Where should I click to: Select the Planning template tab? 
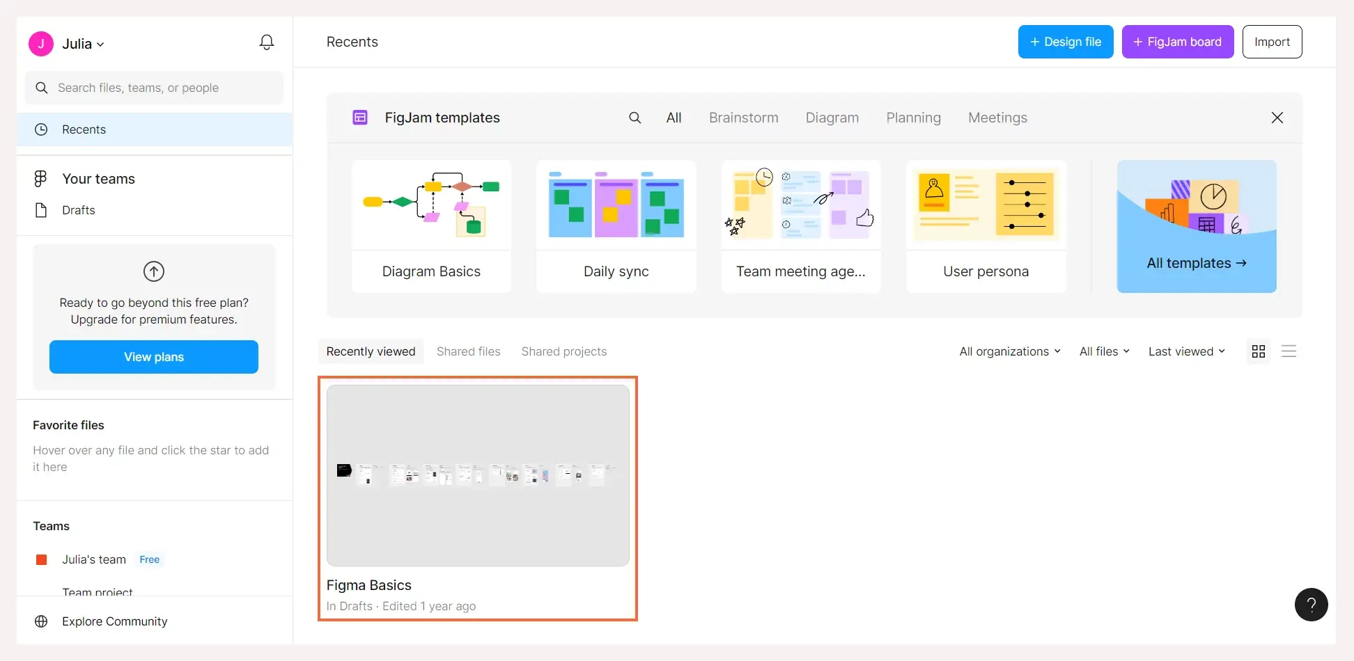click(913, 118)
